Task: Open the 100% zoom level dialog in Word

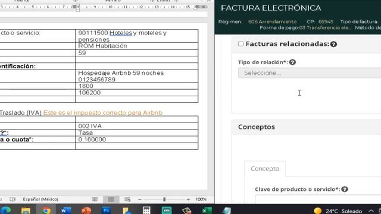Action: coord(201,199)
